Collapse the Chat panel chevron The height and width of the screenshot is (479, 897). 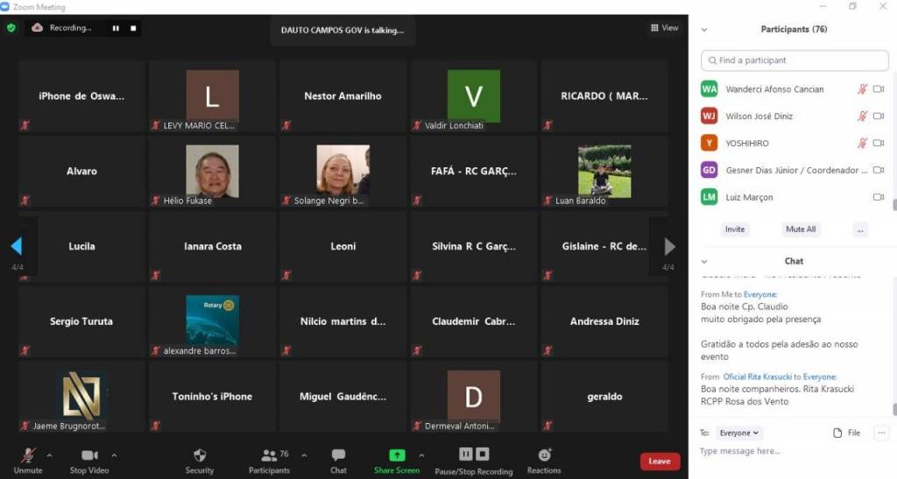[704, 261]
